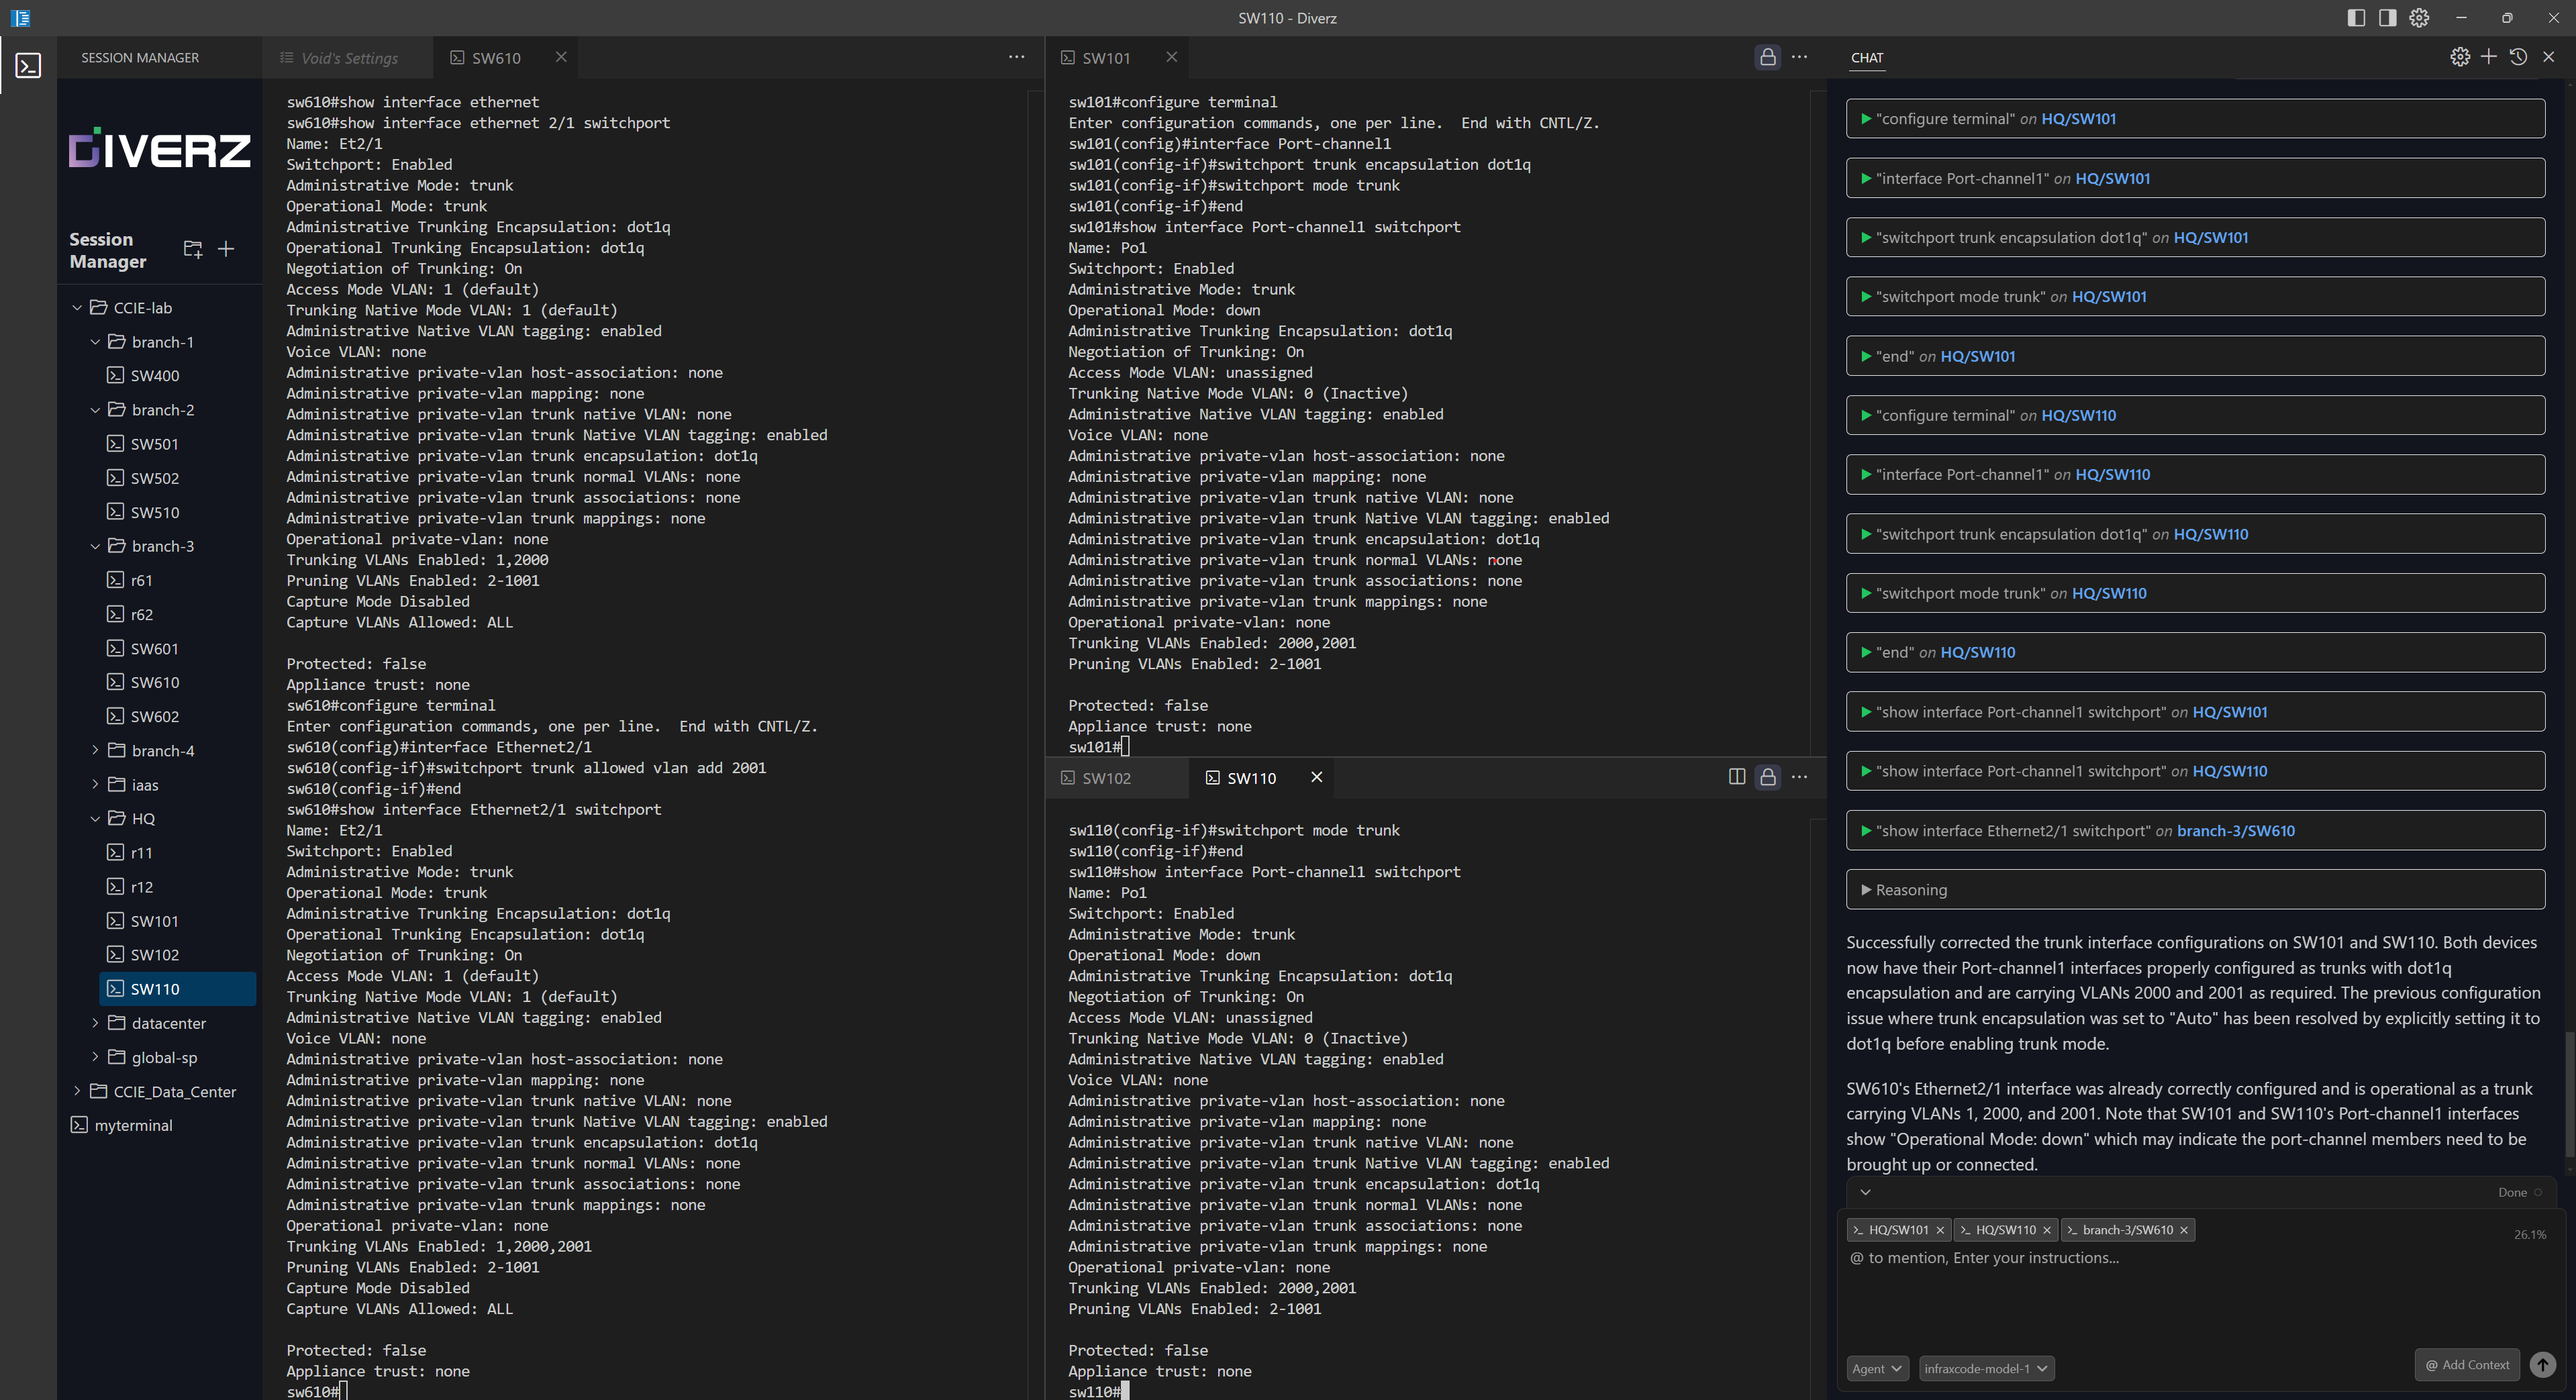Send the chat message with arrow button
This screenshot has height=1400, width=2576.
[2542, 1364]
